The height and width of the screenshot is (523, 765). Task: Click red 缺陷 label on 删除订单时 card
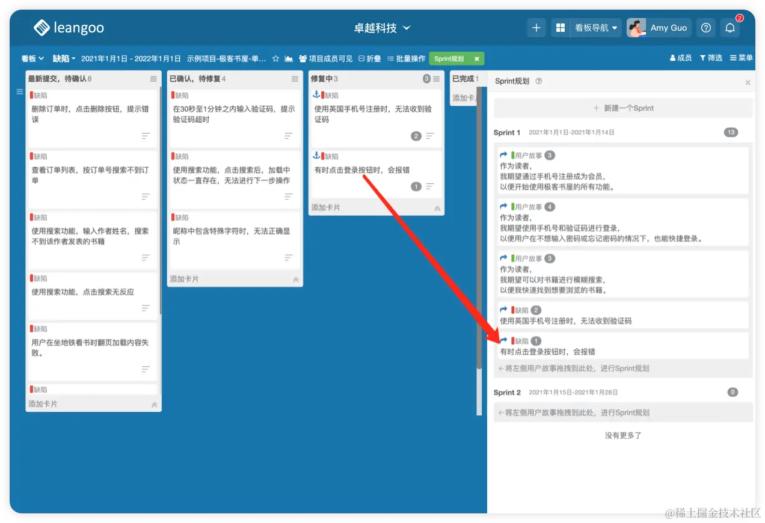pyautogui.click(x=39, y=95)
